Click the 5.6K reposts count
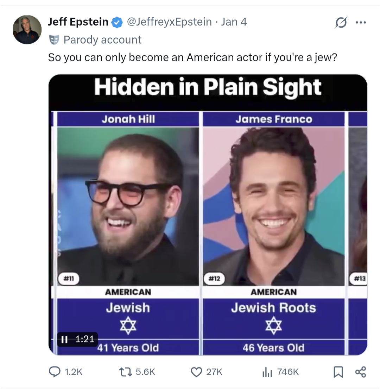The image size is (380, 391). pos(145,372)
